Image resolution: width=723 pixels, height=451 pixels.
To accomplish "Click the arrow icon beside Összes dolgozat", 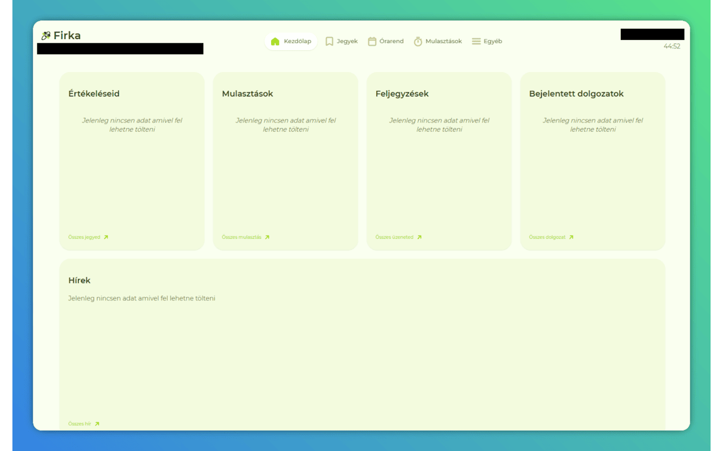I will pos(572,237).
